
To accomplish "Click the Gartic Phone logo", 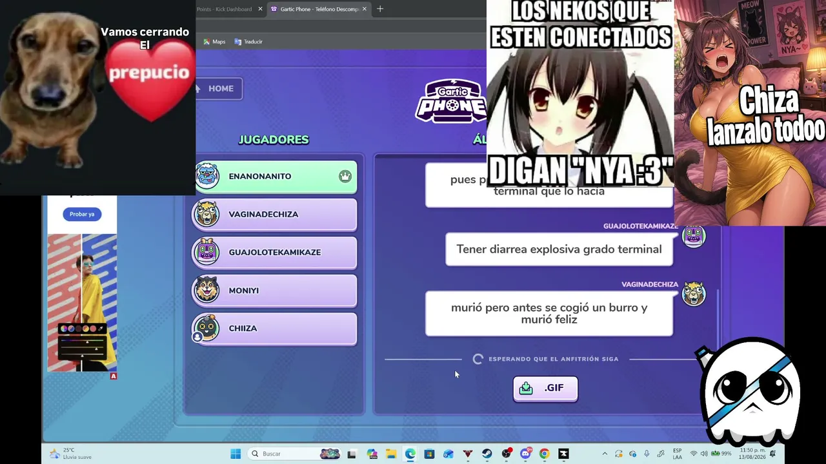I will point(450,101).
